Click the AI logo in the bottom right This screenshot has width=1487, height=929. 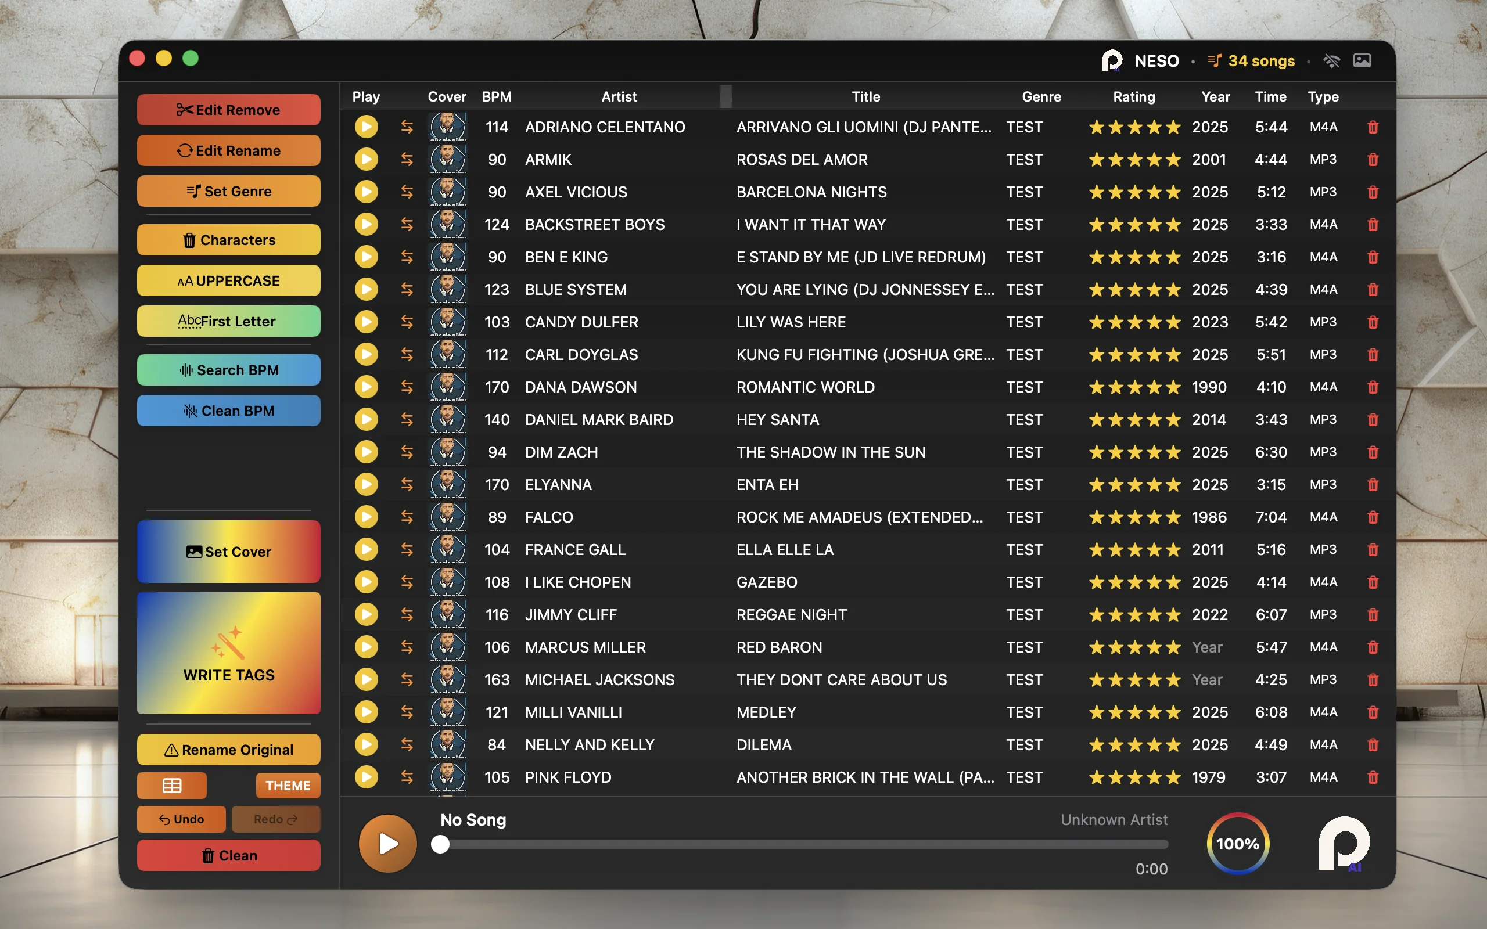pos(1344,844)
